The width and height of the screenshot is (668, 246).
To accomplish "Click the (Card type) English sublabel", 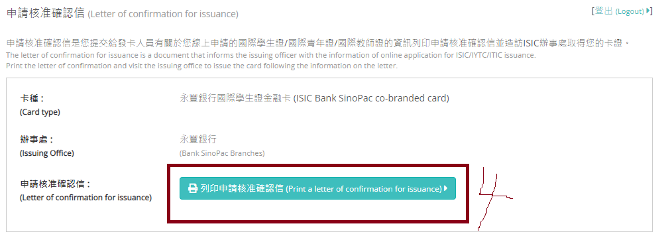I will [x=40, y=112].
